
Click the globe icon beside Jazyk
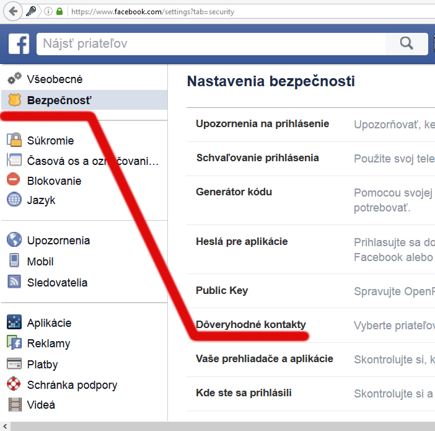pos(14,200)
